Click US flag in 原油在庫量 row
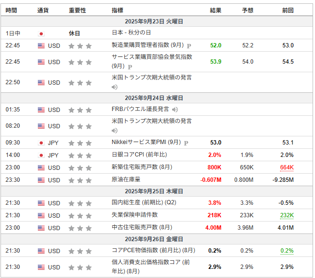The height and width of the screenshot is (278, 315). [x=41, y=180]
